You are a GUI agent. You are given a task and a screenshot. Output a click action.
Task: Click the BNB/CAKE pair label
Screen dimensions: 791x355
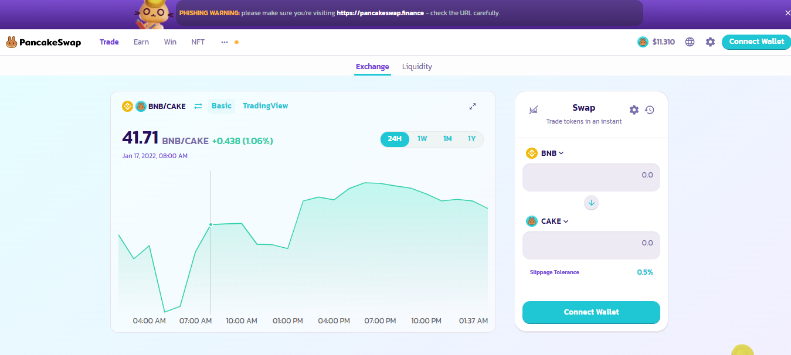[x=167, y=107]
